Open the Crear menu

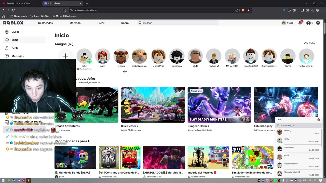point(101,23)
